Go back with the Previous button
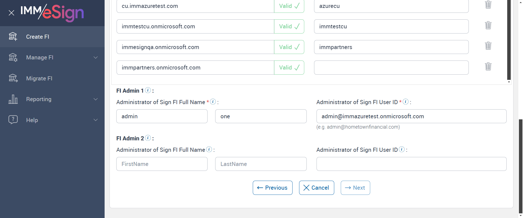523x218 pixels. [x=272, y=188]
